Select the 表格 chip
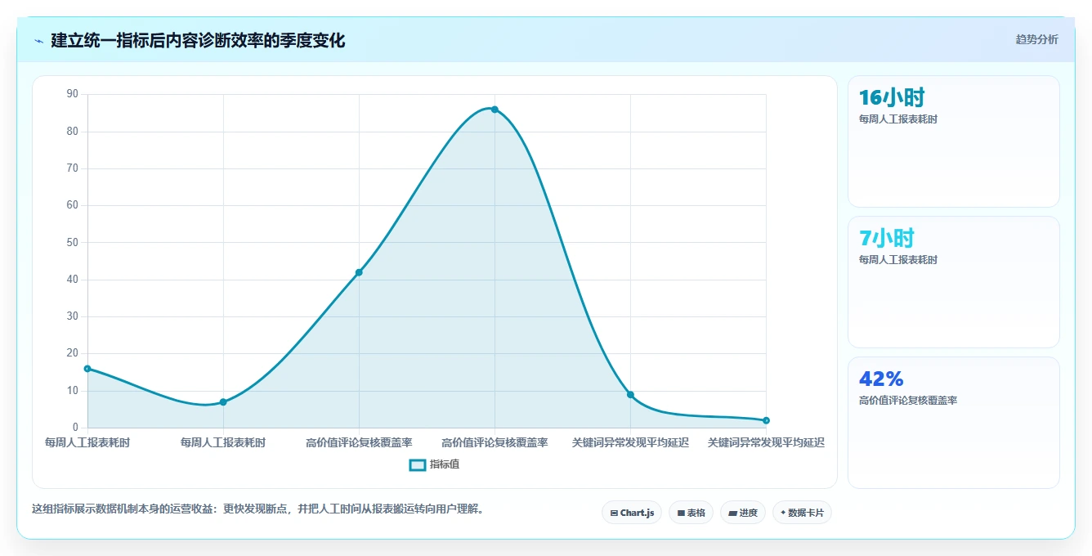Screen dimensions: 1092x556 click(691, 513)
